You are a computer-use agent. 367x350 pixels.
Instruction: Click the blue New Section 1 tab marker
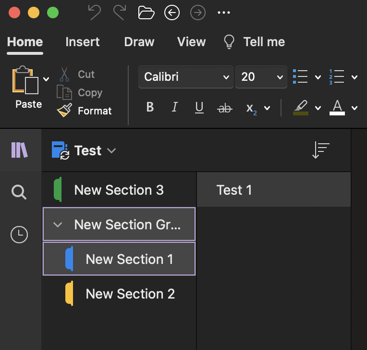69,259
